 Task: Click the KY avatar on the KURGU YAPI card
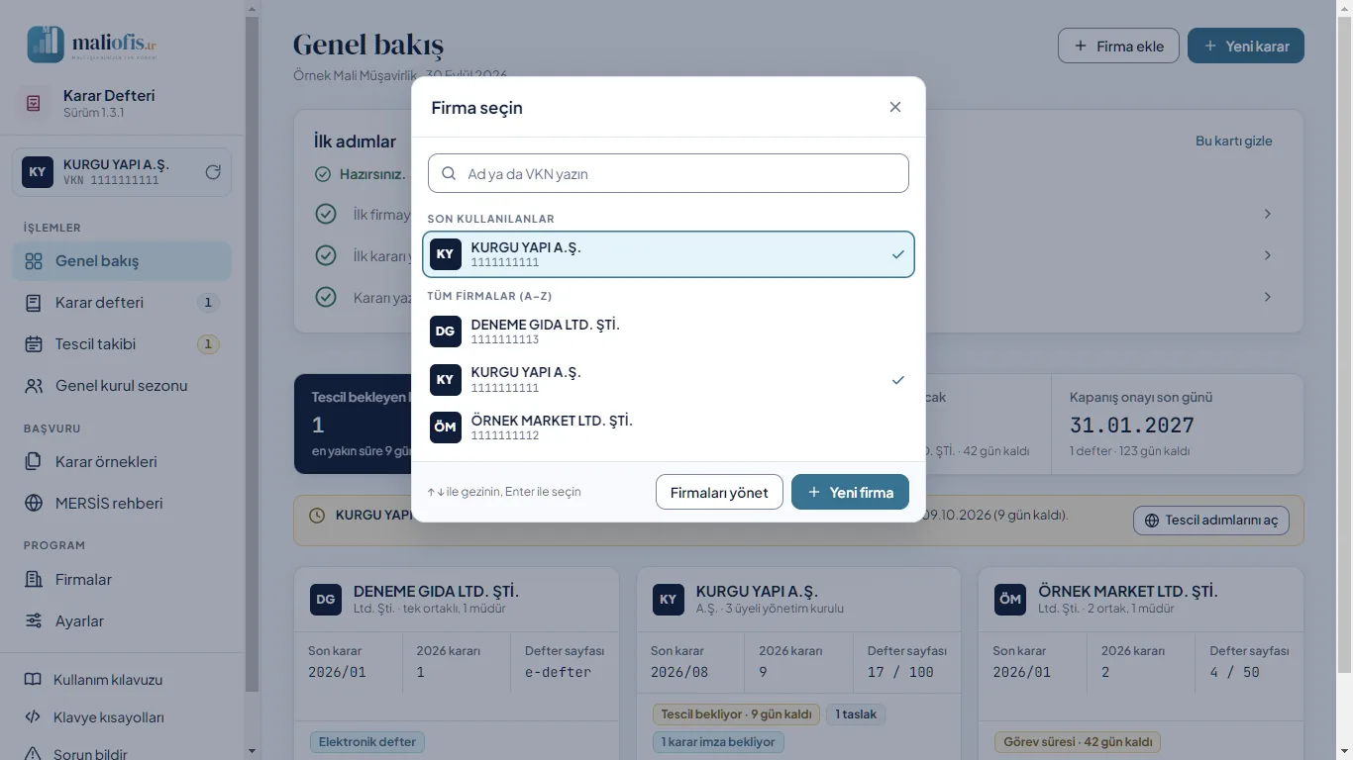pos(669,599)
